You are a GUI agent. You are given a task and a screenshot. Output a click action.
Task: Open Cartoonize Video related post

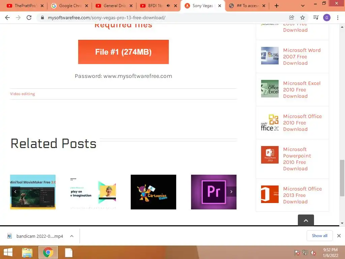click(153, 192)
